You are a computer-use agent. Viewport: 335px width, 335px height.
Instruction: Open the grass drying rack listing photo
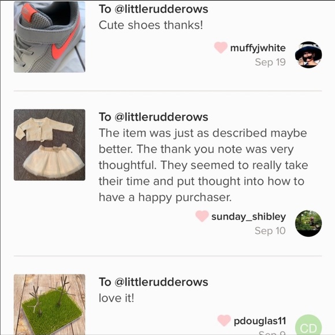pyautogui.click(x=50, y=304)
